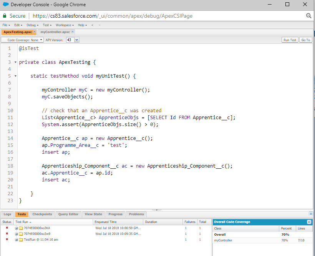Open the API Version dropdown
The height and width of the screenshot is (256, 315).
point(76,40)
